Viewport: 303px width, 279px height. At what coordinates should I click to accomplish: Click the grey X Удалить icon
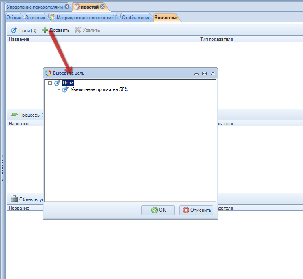77,30
